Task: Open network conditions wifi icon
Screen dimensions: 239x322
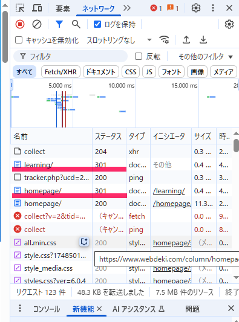Action: click(x=164, y=40)
